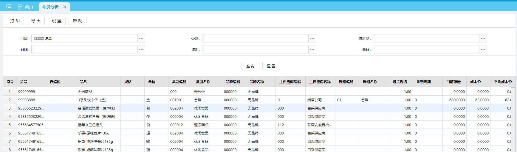Focus the 商品 product input field
517x152 pixels.
pyautogui.click(x=426, y=49)
